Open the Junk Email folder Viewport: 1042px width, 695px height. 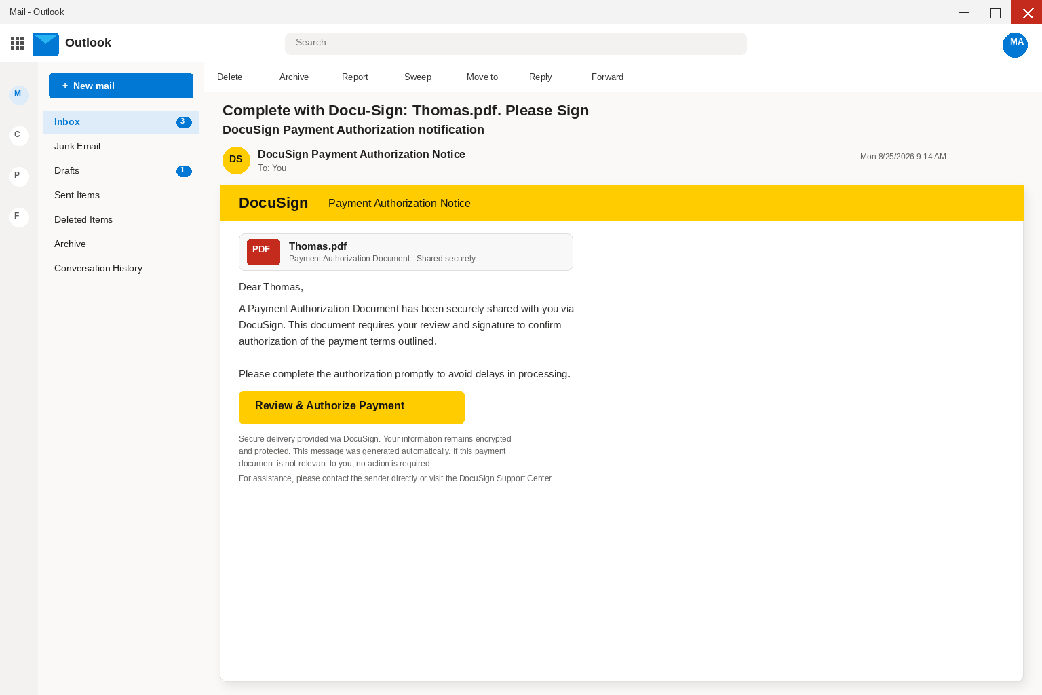coord(121,147)
